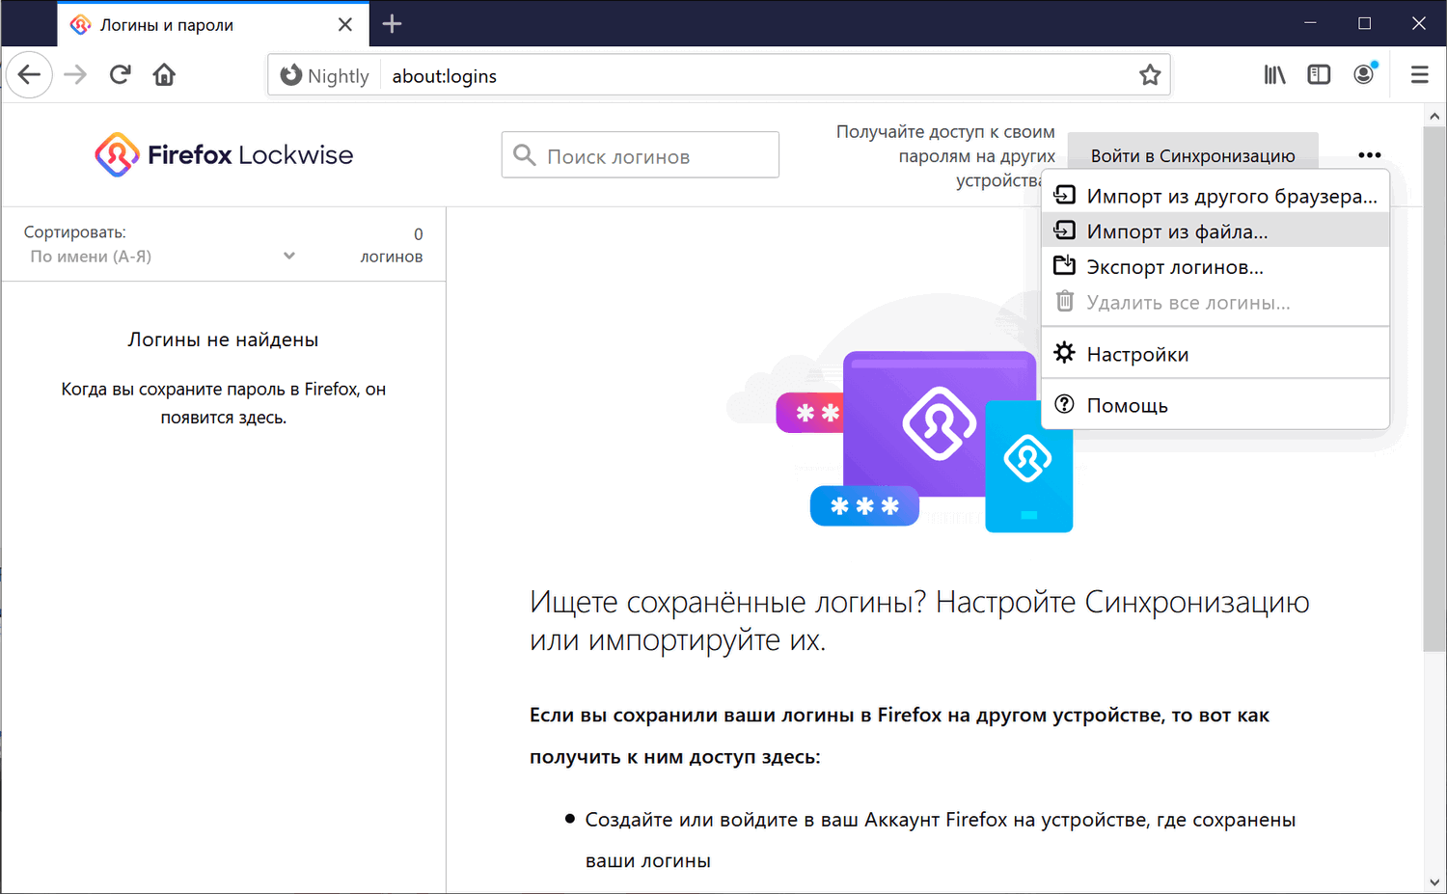1447x894 pixels.
Task: Choose 'Импорт из другого браузера…' menu item
Action: point(1215,196)
